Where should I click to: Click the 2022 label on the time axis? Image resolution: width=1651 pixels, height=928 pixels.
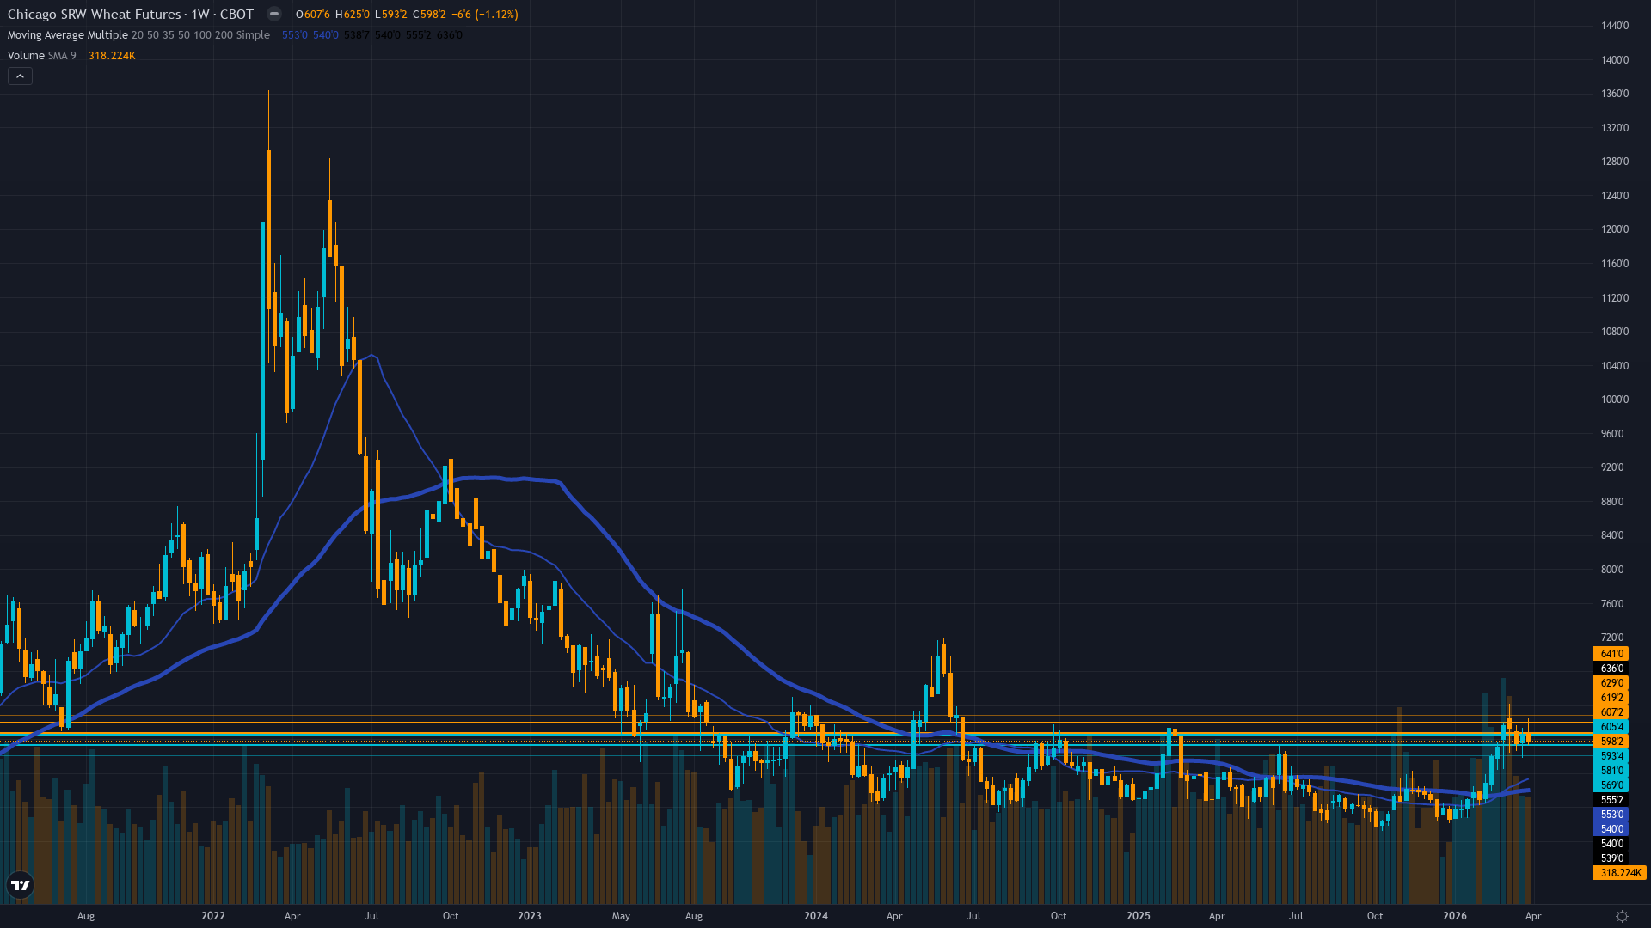point(213,916)
